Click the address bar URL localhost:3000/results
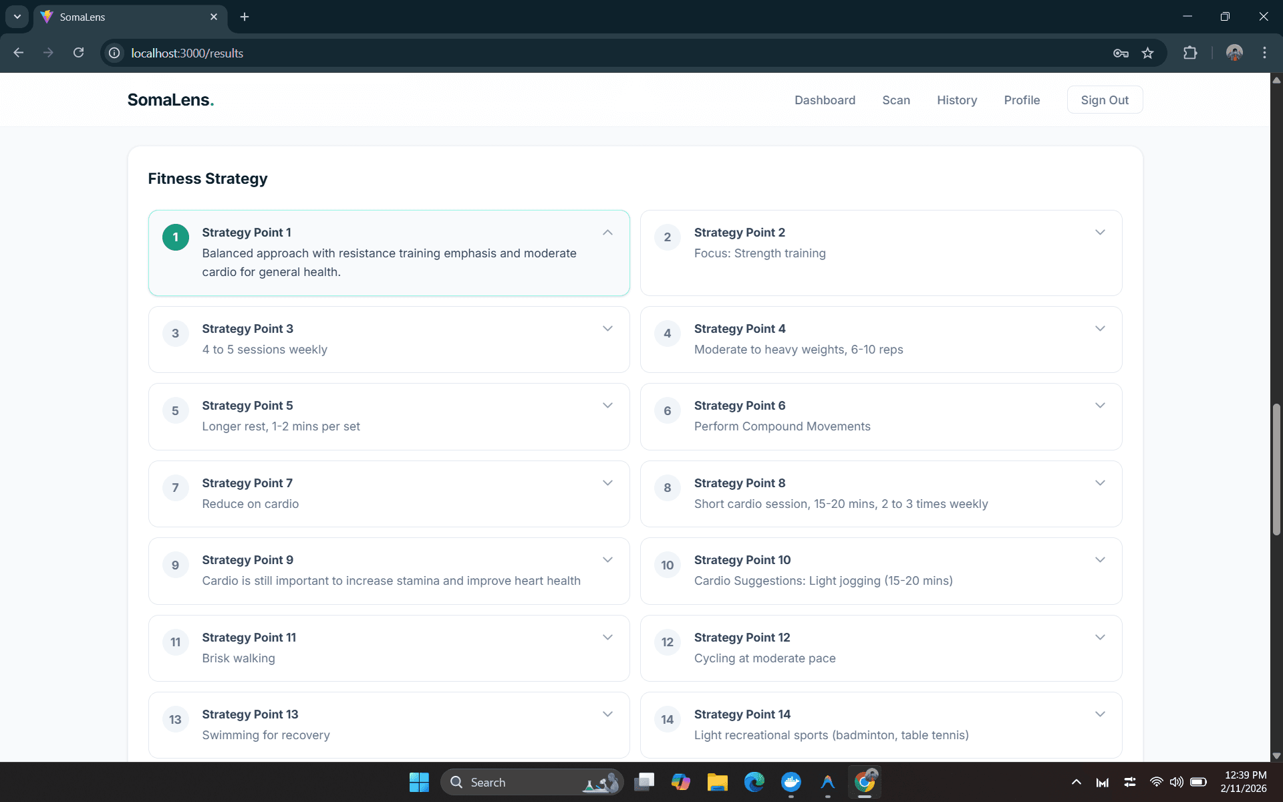Image resolution: width=1283 pixels, height=802 pixels. point(187,53)
